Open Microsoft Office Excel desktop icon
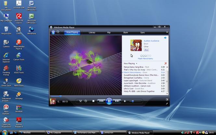This screenshot has width=216, height=135. pyautogui.click(x=32, y=19)
